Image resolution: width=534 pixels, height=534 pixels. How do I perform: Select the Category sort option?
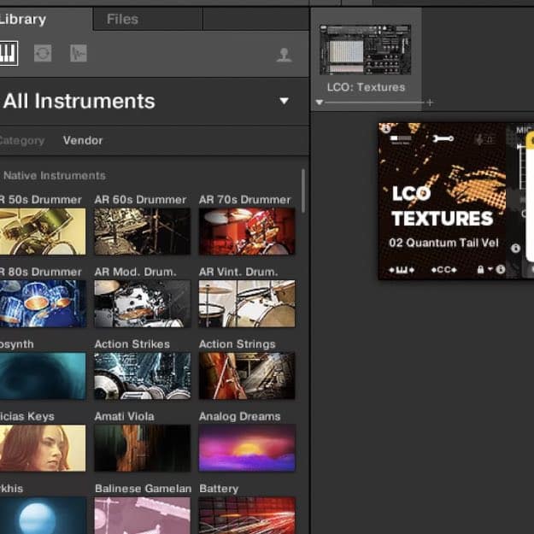[x=22, y=140]
